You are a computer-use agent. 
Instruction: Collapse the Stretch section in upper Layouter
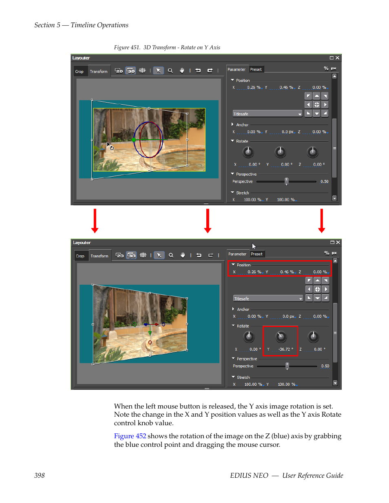[x=232, y=193]
